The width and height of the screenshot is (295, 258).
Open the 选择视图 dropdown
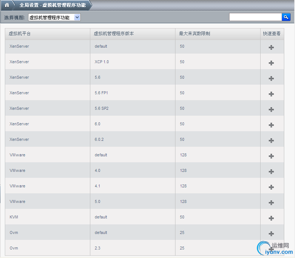[54, 17]
